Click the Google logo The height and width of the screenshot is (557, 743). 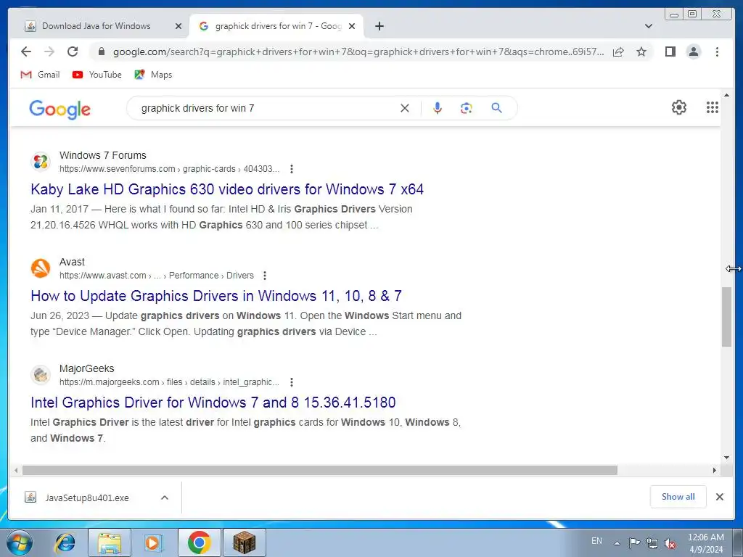click(x=59, y=109)
